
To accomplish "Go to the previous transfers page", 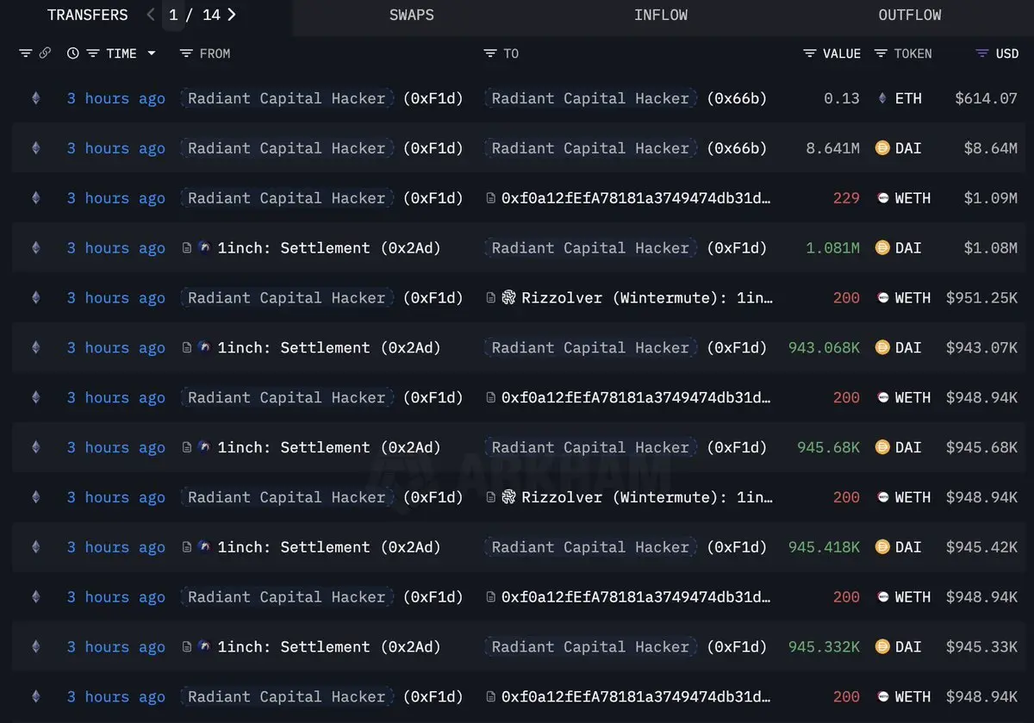I will [x=151, y=15].
